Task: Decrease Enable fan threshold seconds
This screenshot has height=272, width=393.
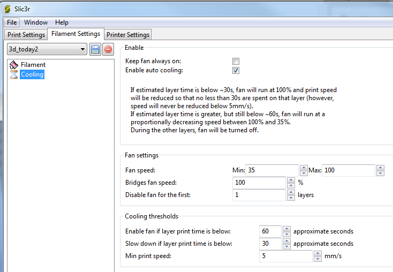Action: (x=286, y=234)
